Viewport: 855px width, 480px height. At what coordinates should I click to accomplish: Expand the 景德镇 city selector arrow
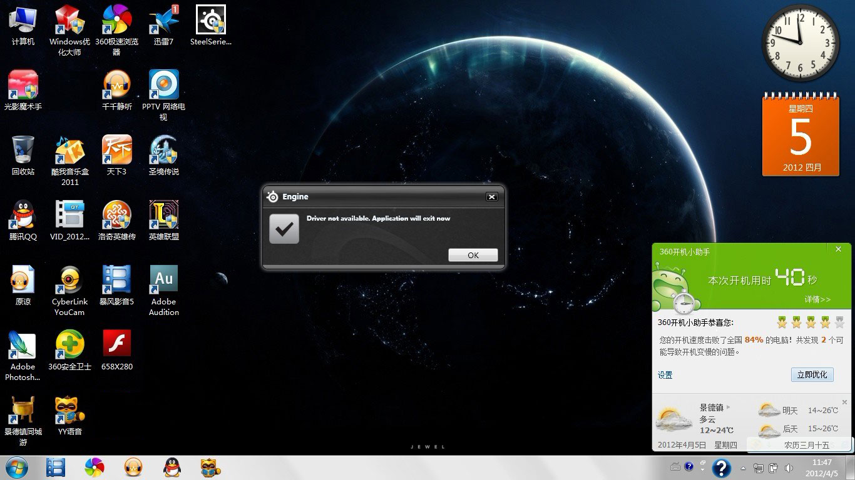pyautogui.click(x=728, y=407)
